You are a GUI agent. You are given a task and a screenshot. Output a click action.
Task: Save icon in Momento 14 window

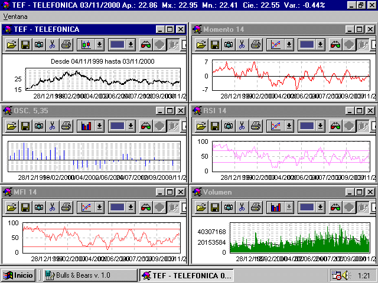point(215,45)
